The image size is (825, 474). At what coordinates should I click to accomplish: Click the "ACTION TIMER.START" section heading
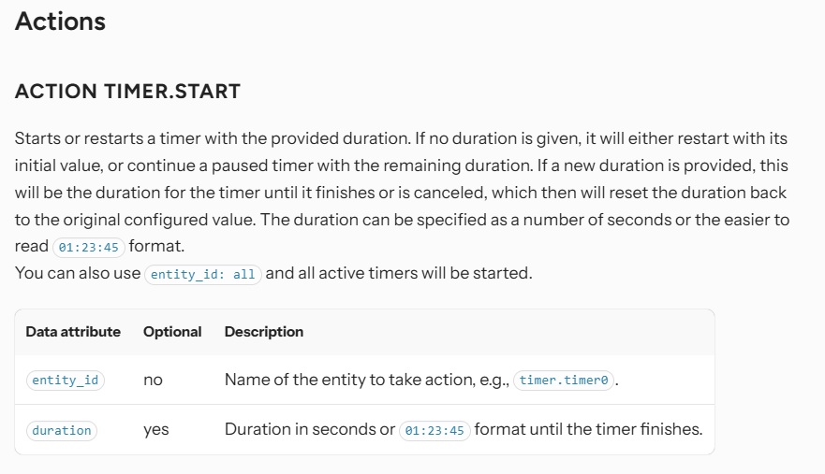(127, 92)
